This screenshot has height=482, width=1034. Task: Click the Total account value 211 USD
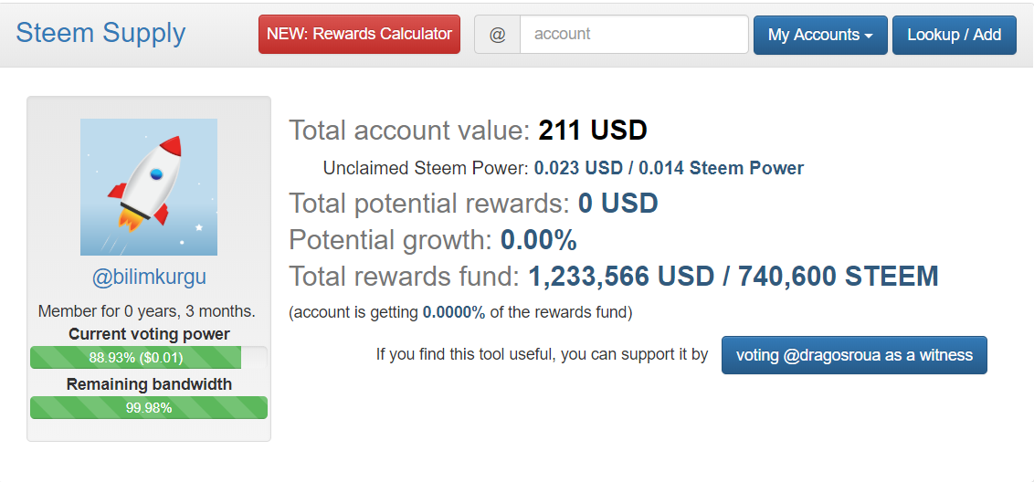593,131
